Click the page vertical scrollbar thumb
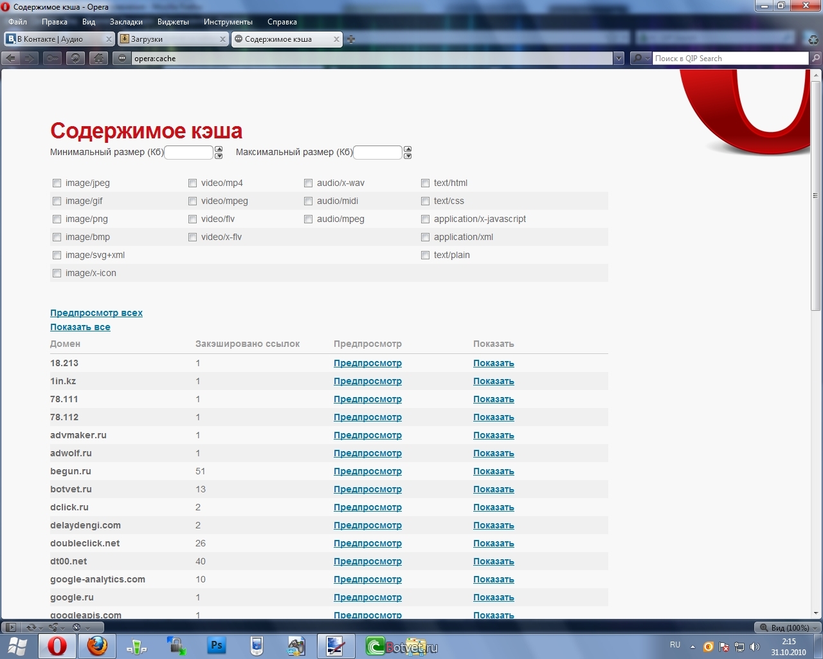The height and width of the screenshot is (659, 823). (816, 195)
